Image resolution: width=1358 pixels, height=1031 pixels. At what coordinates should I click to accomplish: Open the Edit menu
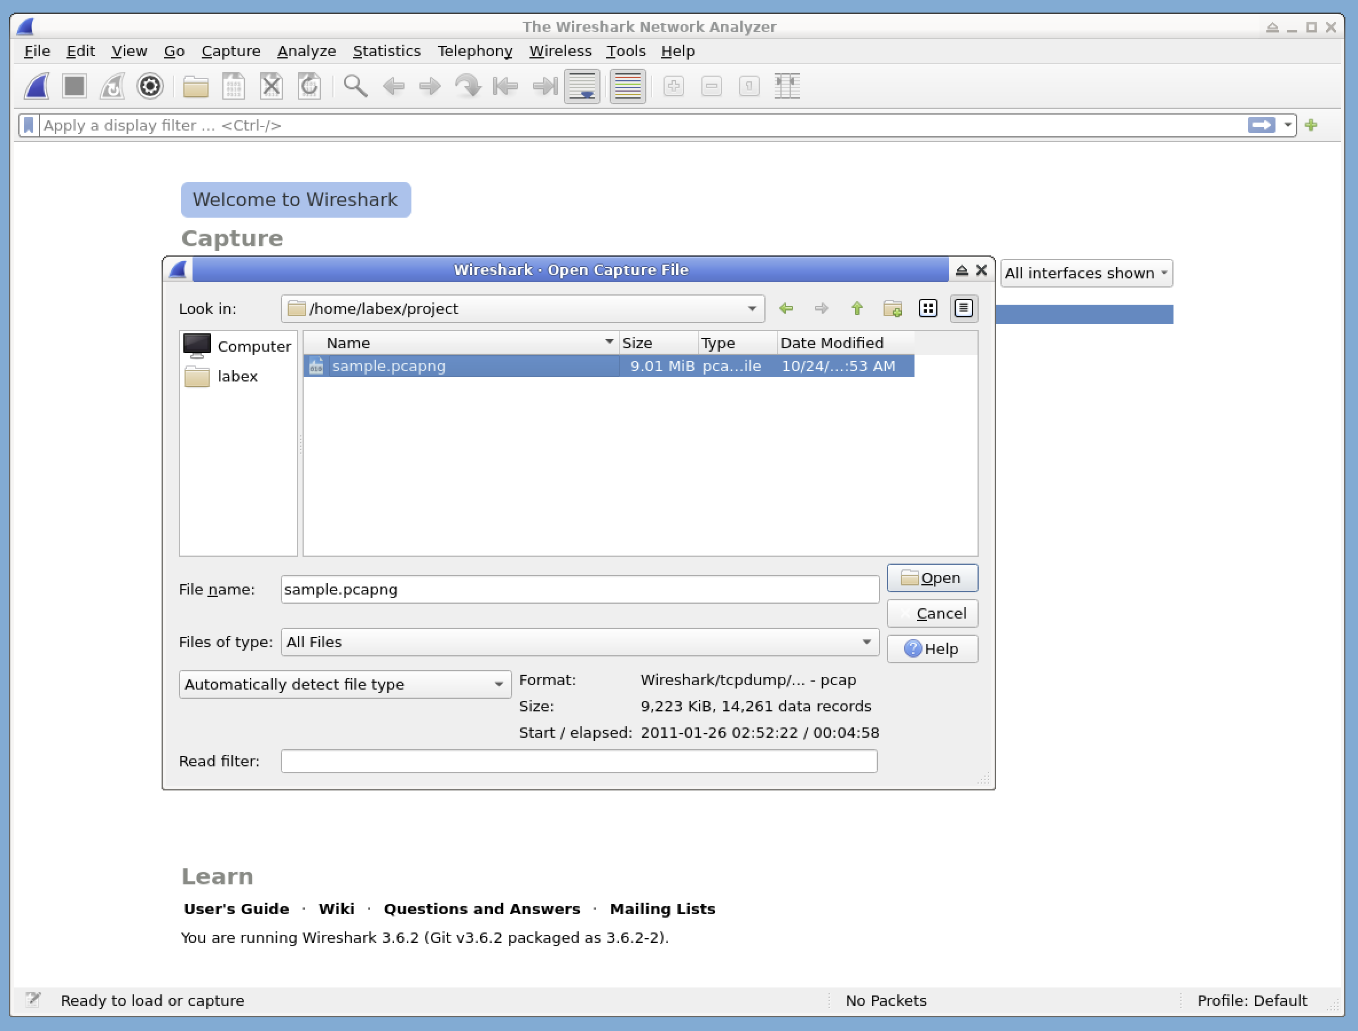point(80,51)
